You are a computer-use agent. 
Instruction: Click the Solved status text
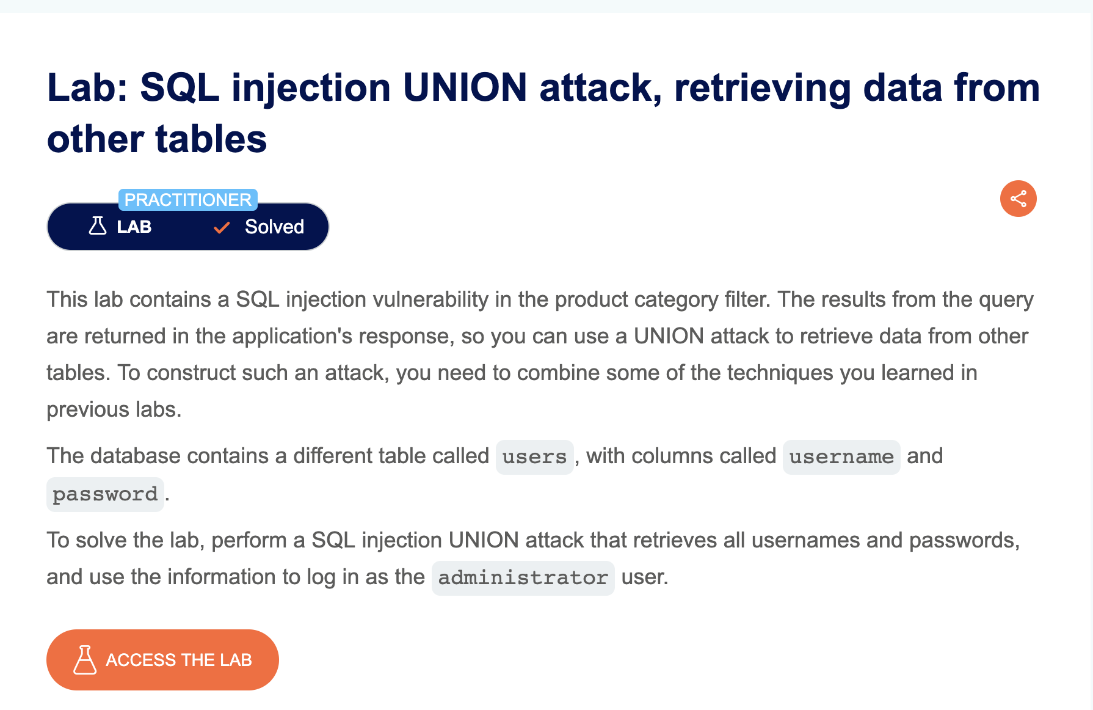(x=274, y=227)
